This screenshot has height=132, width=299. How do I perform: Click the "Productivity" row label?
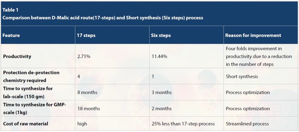(x=17, y=56)
